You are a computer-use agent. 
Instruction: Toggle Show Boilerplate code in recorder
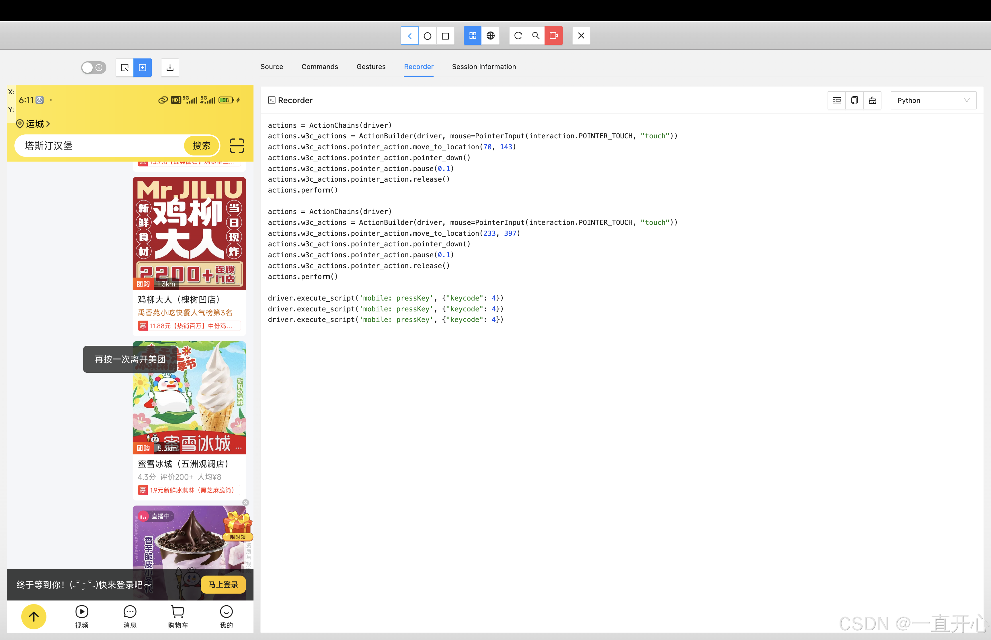[x=836, y=101]
